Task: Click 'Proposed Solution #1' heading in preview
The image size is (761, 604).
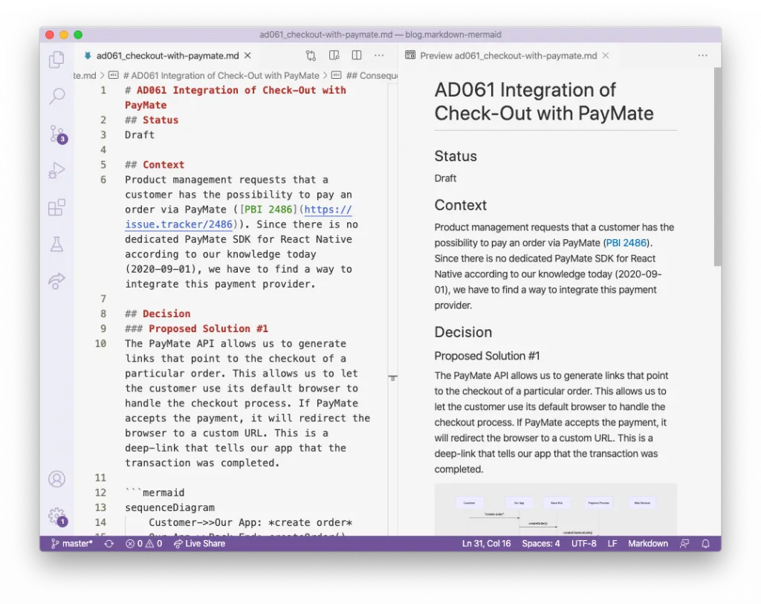Action: coord(487,356)
